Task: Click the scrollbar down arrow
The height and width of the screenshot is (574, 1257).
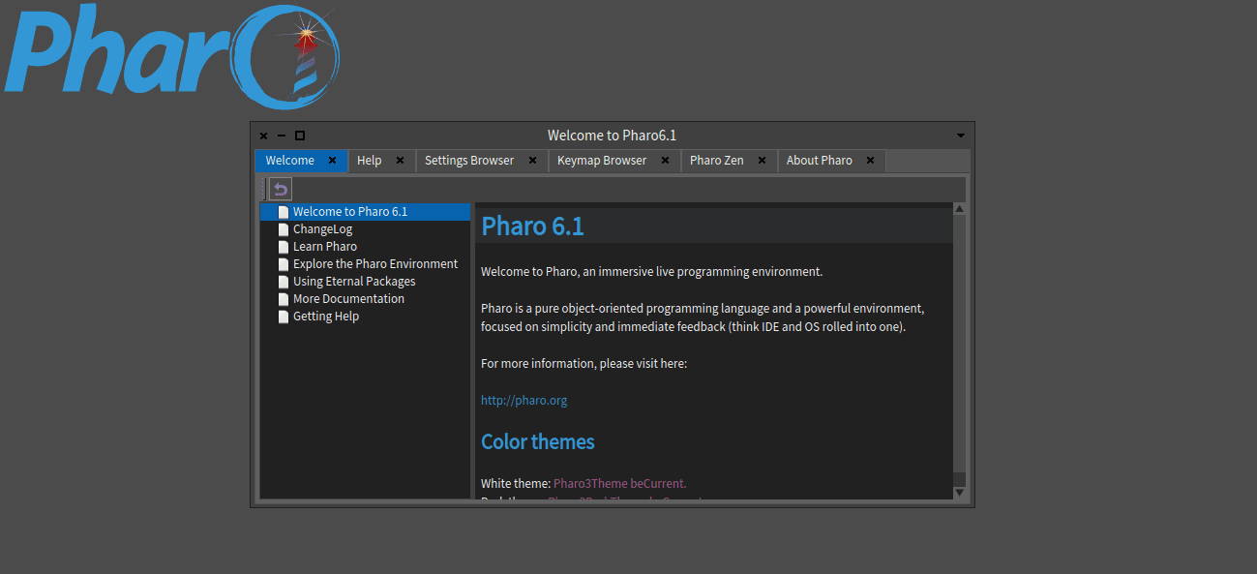Action: pyautogui.click(x=959, y=491)
